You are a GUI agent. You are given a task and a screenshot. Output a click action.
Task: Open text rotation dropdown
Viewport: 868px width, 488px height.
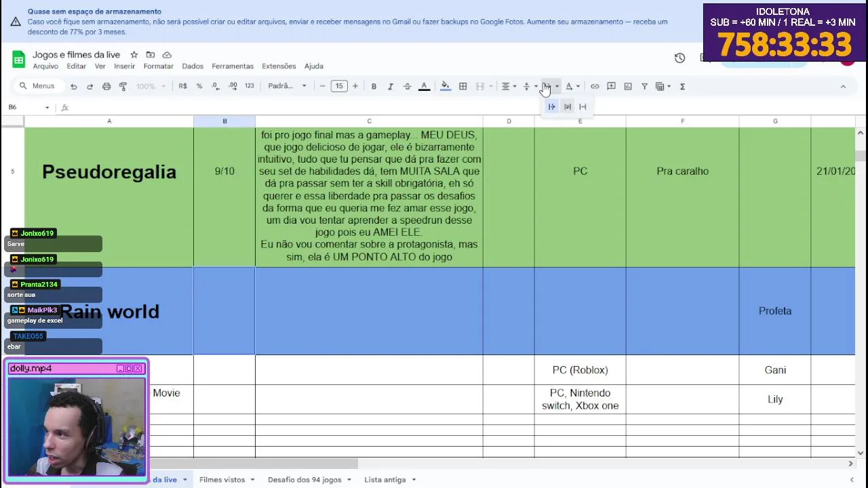pos(572,86)
